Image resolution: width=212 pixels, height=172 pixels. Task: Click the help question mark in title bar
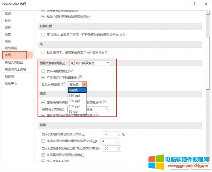pyautogui.click(x=194, y=4)
